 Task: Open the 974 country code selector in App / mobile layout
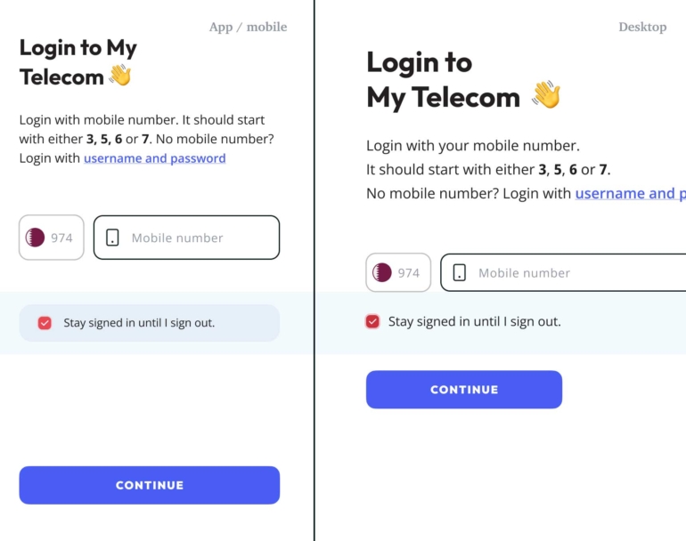coord(52,238)
